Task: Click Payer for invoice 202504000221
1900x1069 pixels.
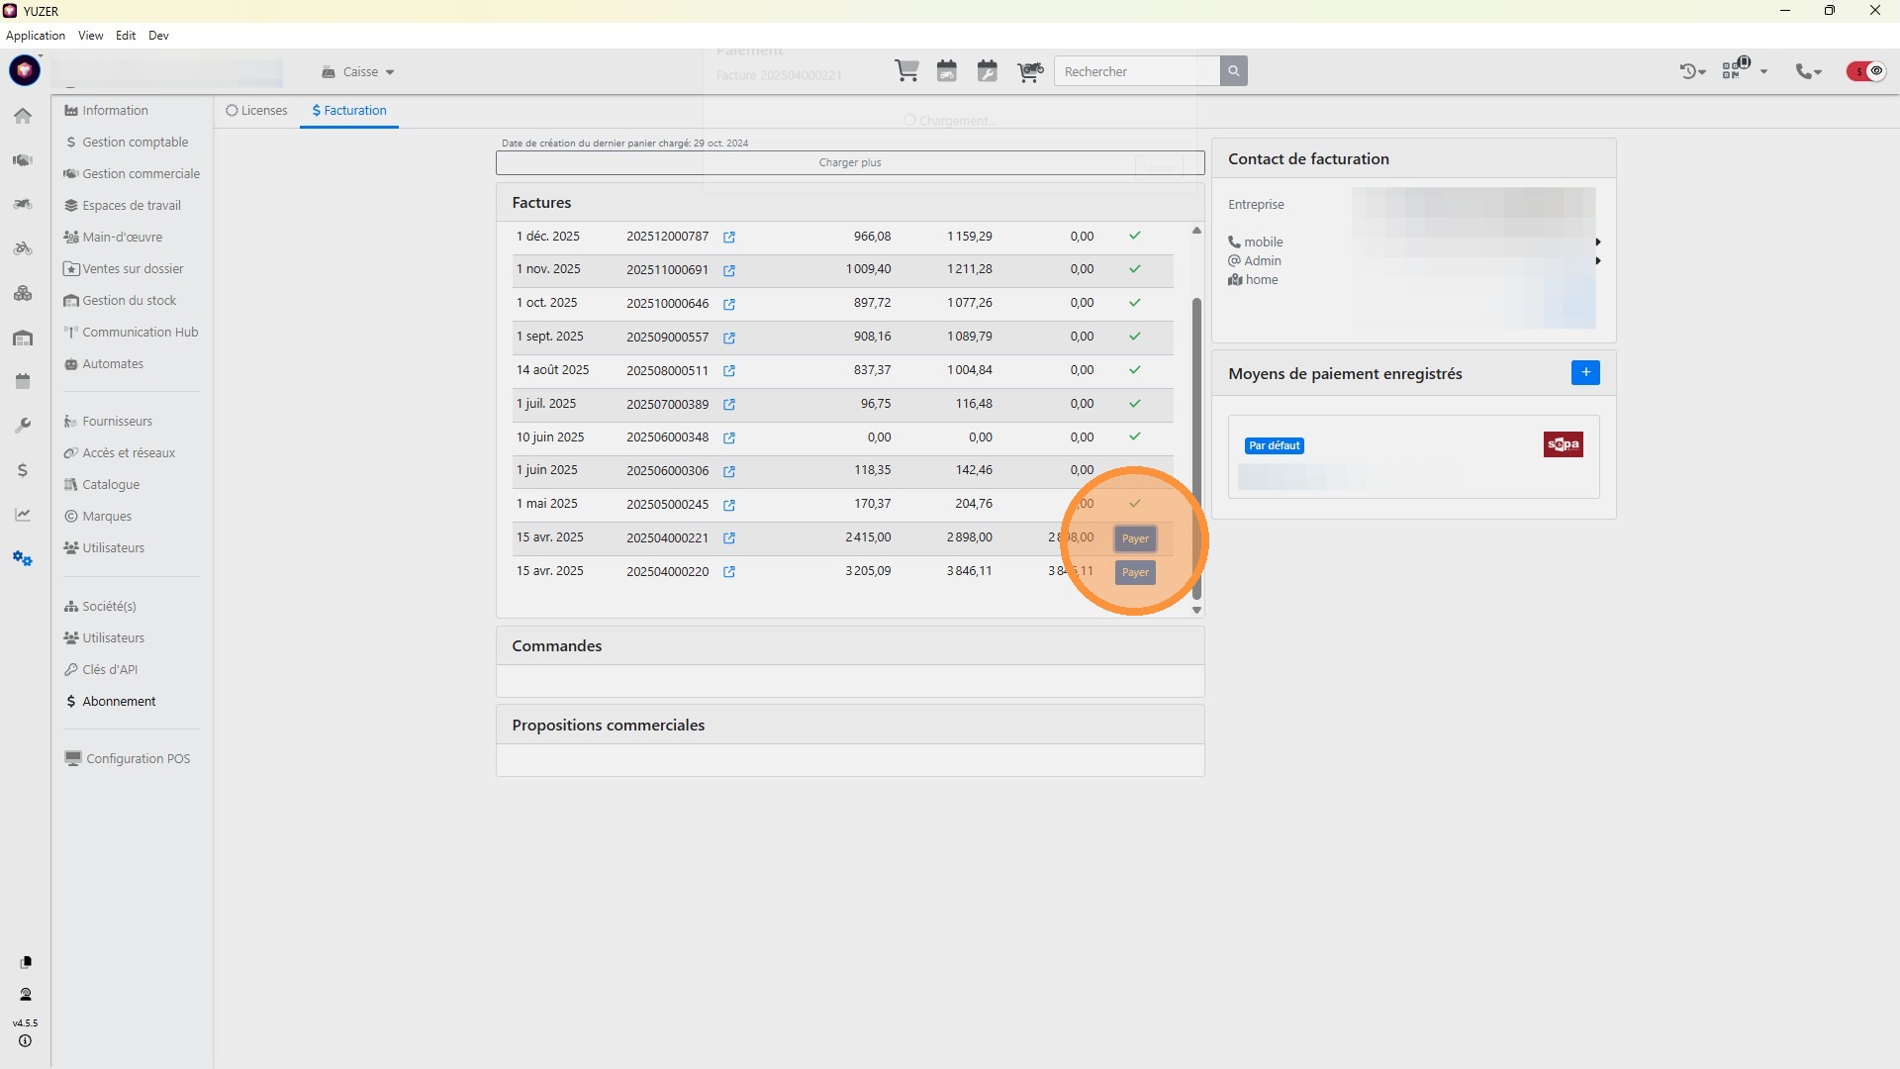Action: click(1135, 539)
